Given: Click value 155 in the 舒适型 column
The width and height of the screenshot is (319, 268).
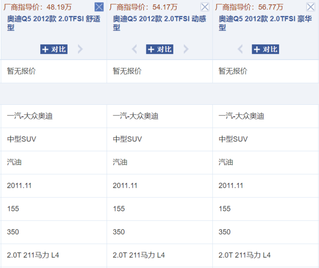Looking at the screenshot, I should tap(13, 209).
